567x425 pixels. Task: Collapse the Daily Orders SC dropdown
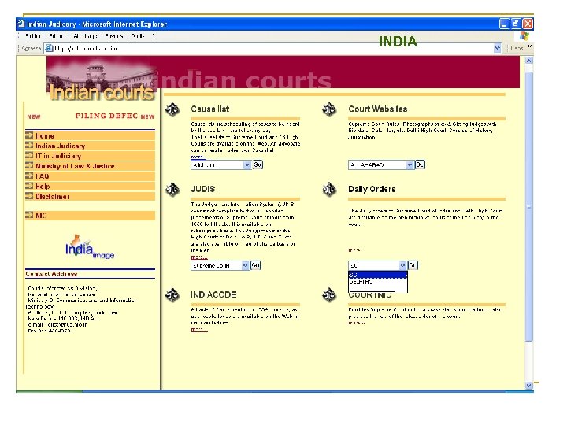tap(402, 266)
